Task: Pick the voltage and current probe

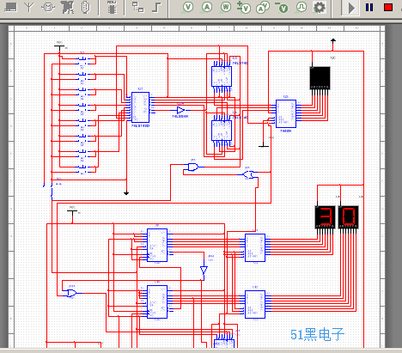Action: click(263, 8)
